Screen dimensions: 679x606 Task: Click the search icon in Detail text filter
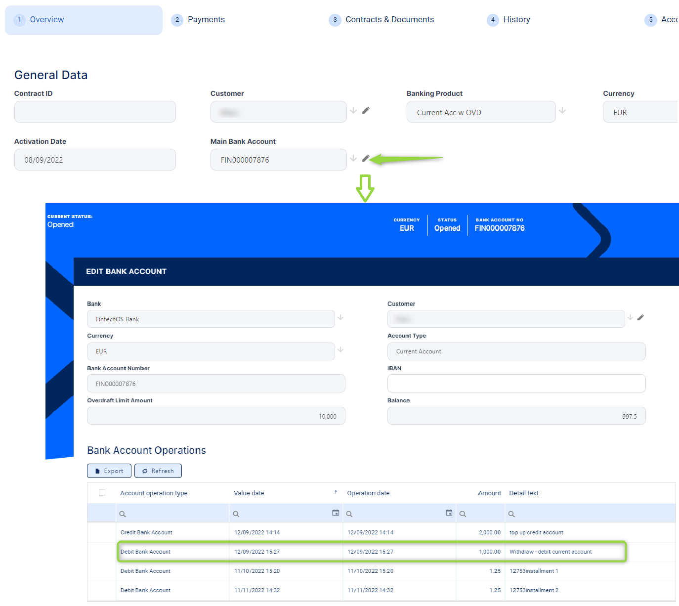click(x=511, y=514)
